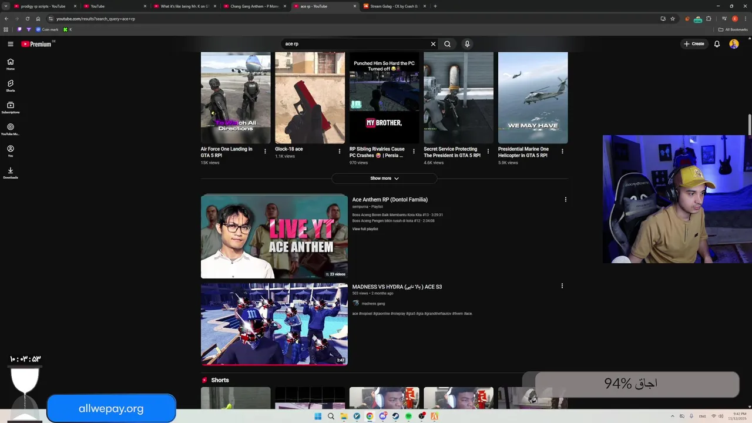Open the Chrome extensions puzzle icon
This screenshot has width=752, height=423.
click(709, 19)
